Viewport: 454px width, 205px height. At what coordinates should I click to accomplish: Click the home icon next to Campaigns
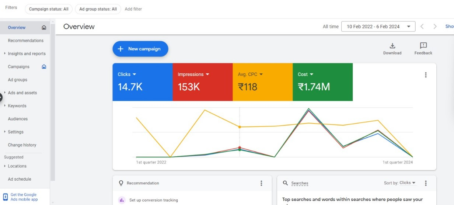(x=44, y=67)
